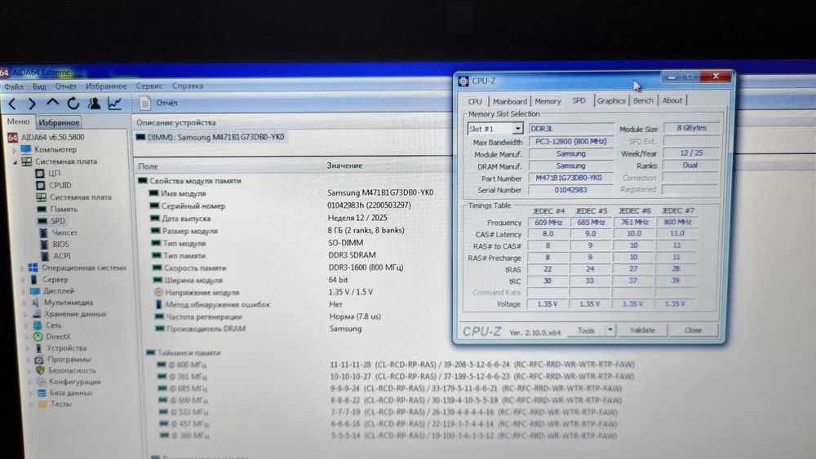The image size is (816, 459).
Task: Open About tab in CPU-Z
Action: 672,100
